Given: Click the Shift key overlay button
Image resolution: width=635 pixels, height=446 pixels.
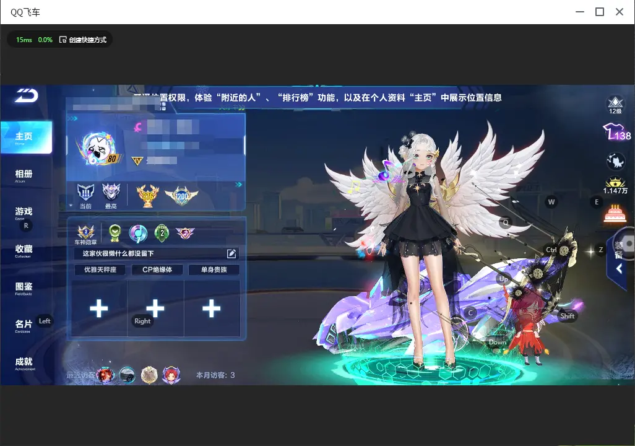Looking at the screenshot, I should click(567, 316).
